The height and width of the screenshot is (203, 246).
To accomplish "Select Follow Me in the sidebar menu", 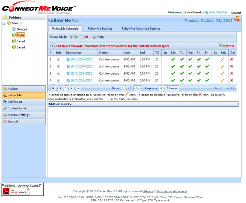I will 24,95.
